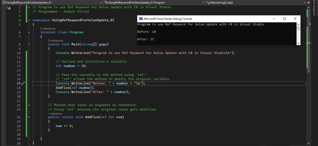Click the comment 'Method that takes an argument by reference.'
This screenshot has height=146, width=318.
93,105
